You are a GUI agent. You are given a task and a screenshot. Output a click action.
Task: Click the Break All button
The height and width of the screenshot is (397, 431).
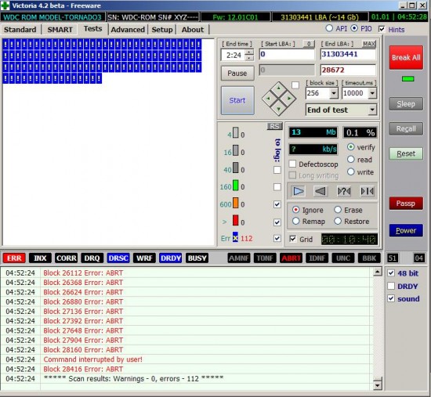(406, 58)
